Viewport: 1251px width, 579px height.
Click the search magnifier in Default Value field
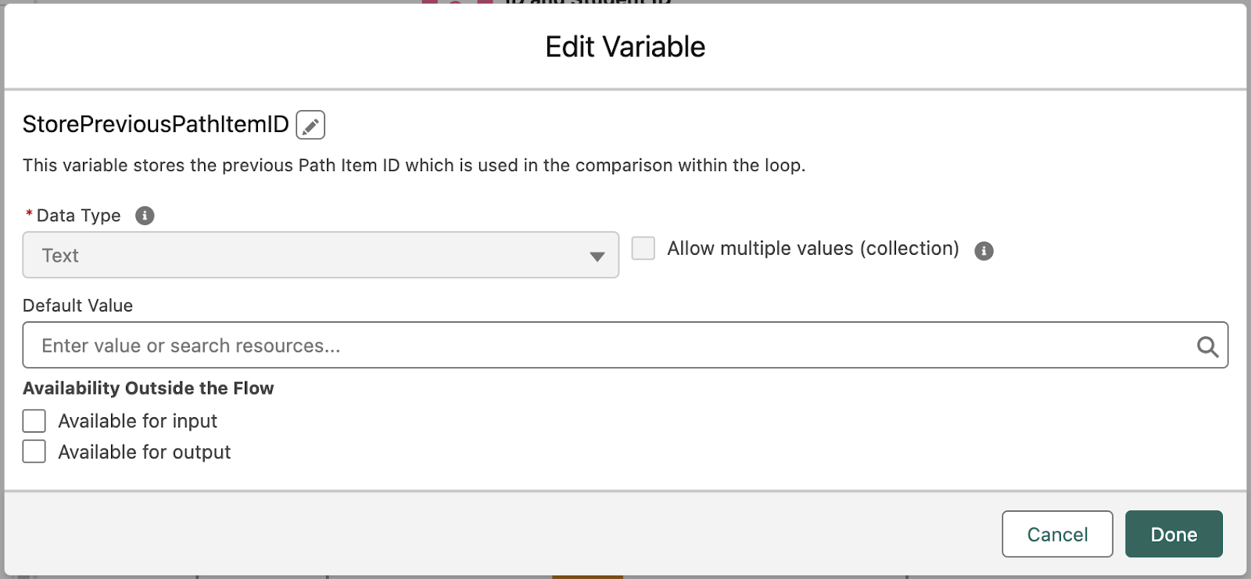(x=1207, y=346)
